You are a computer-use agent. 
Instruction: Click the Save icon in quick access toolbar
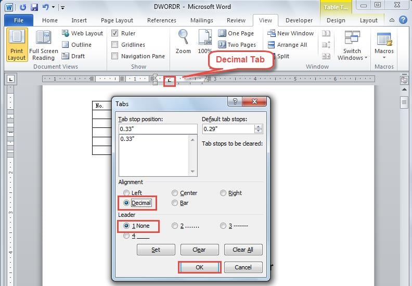tap(34, 7)
